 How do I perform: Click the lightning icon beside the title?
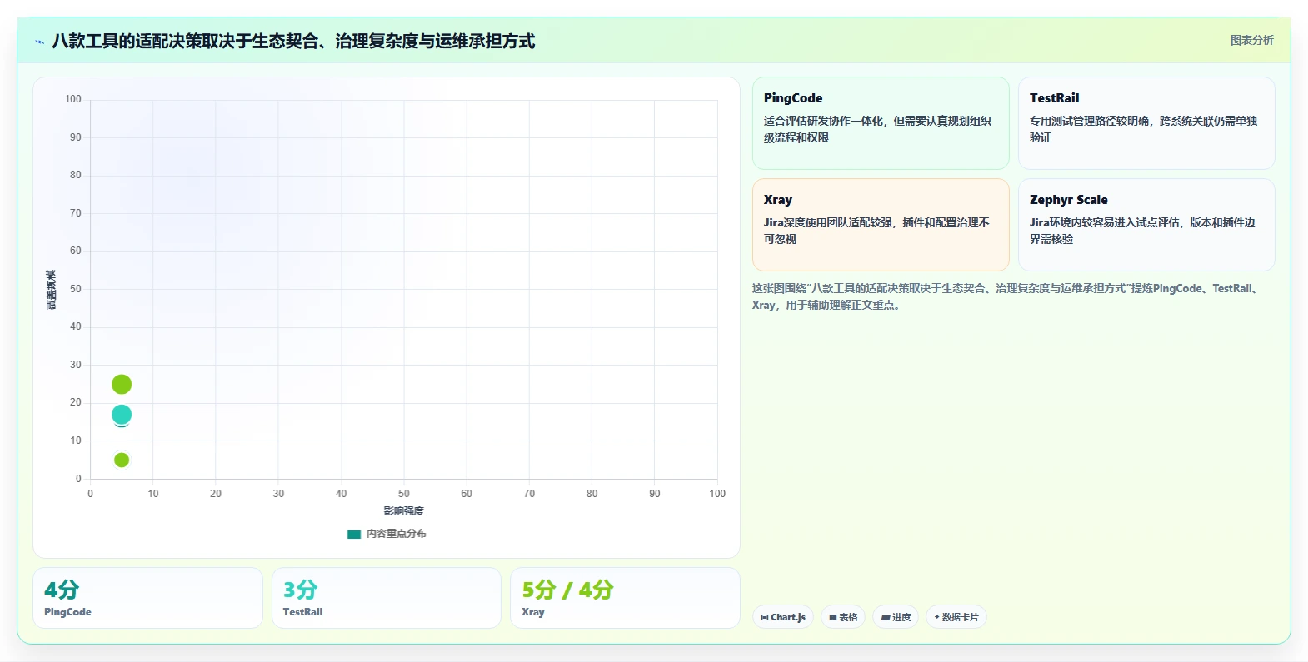click(x=39, y=42)
